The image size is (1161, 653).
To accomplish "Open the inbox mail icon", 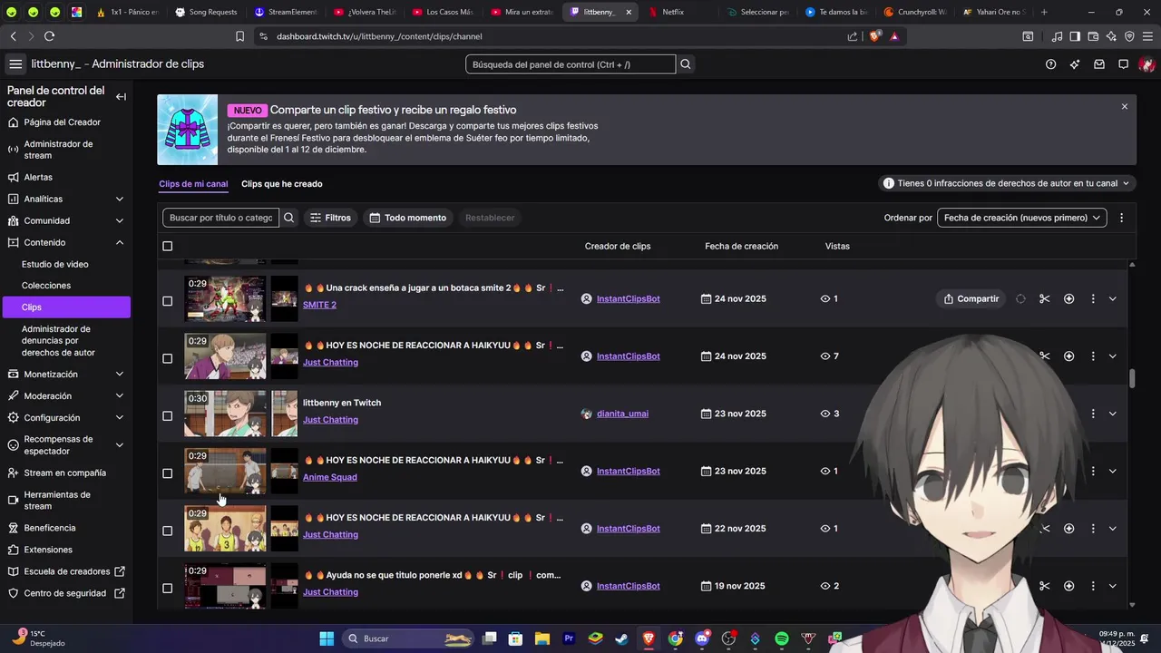I will point(1099,64).
